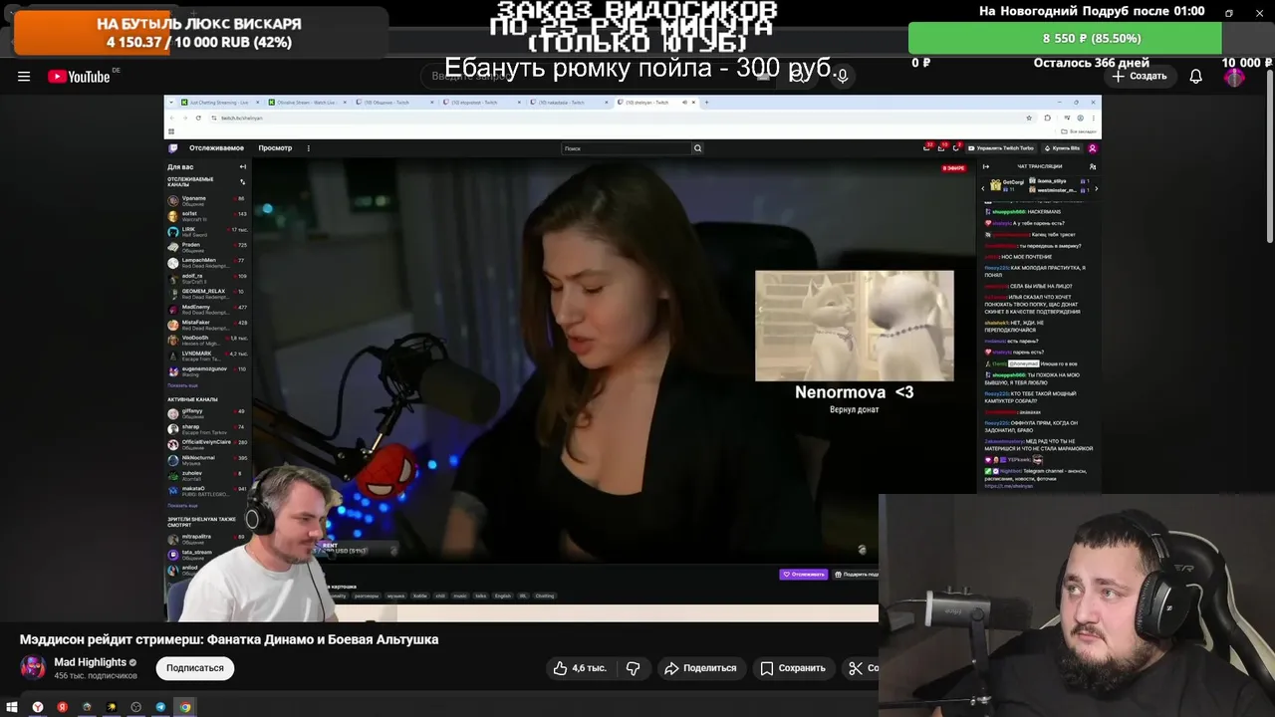
Task: Open Telegram from the taskbar
Action: tap(160, 707)
